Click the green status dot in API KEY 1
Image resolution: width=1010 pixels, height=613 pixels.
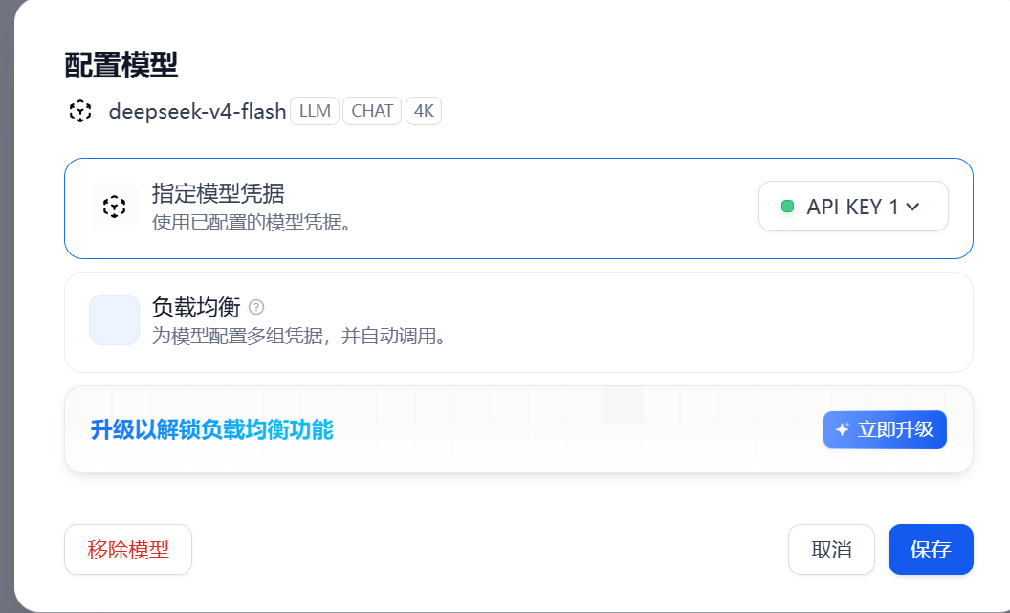[x=787, y=206]
